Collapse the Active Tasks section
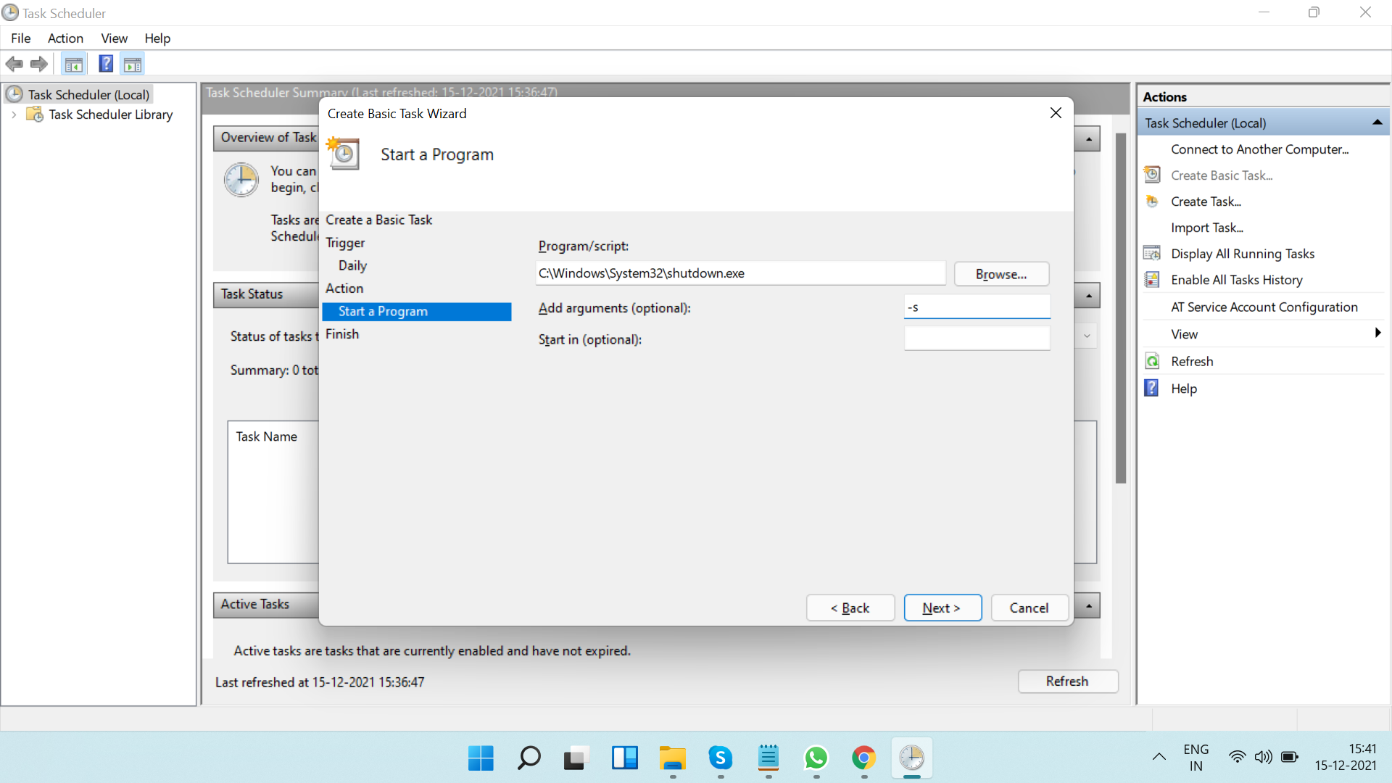 [1088, 605]
